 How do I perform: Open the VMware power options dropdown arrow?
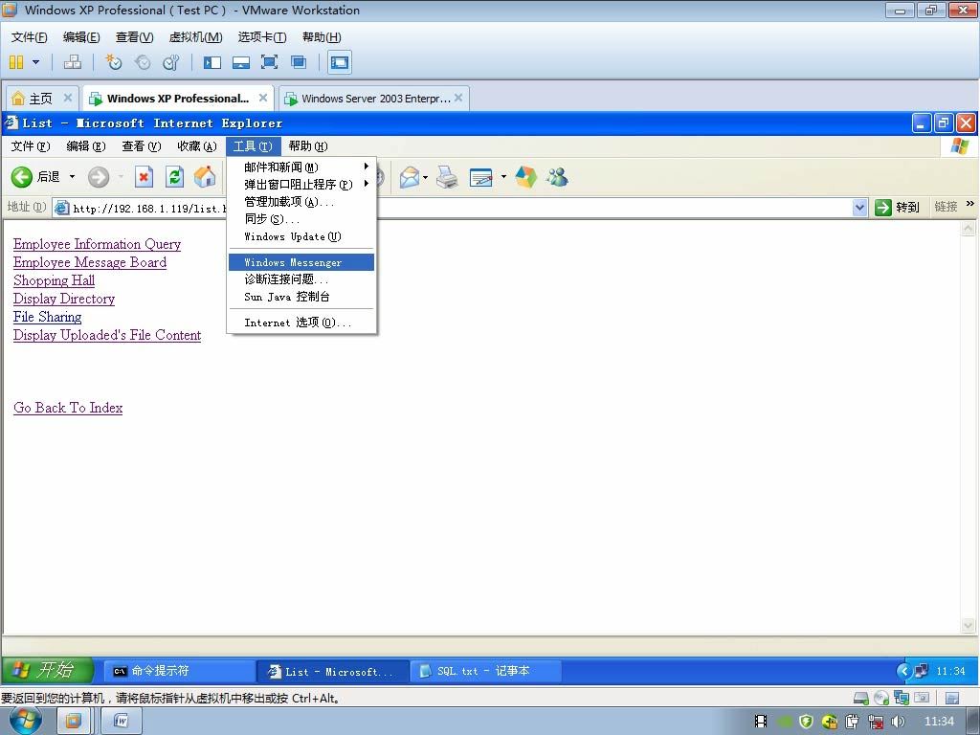(x=35, y=62)
